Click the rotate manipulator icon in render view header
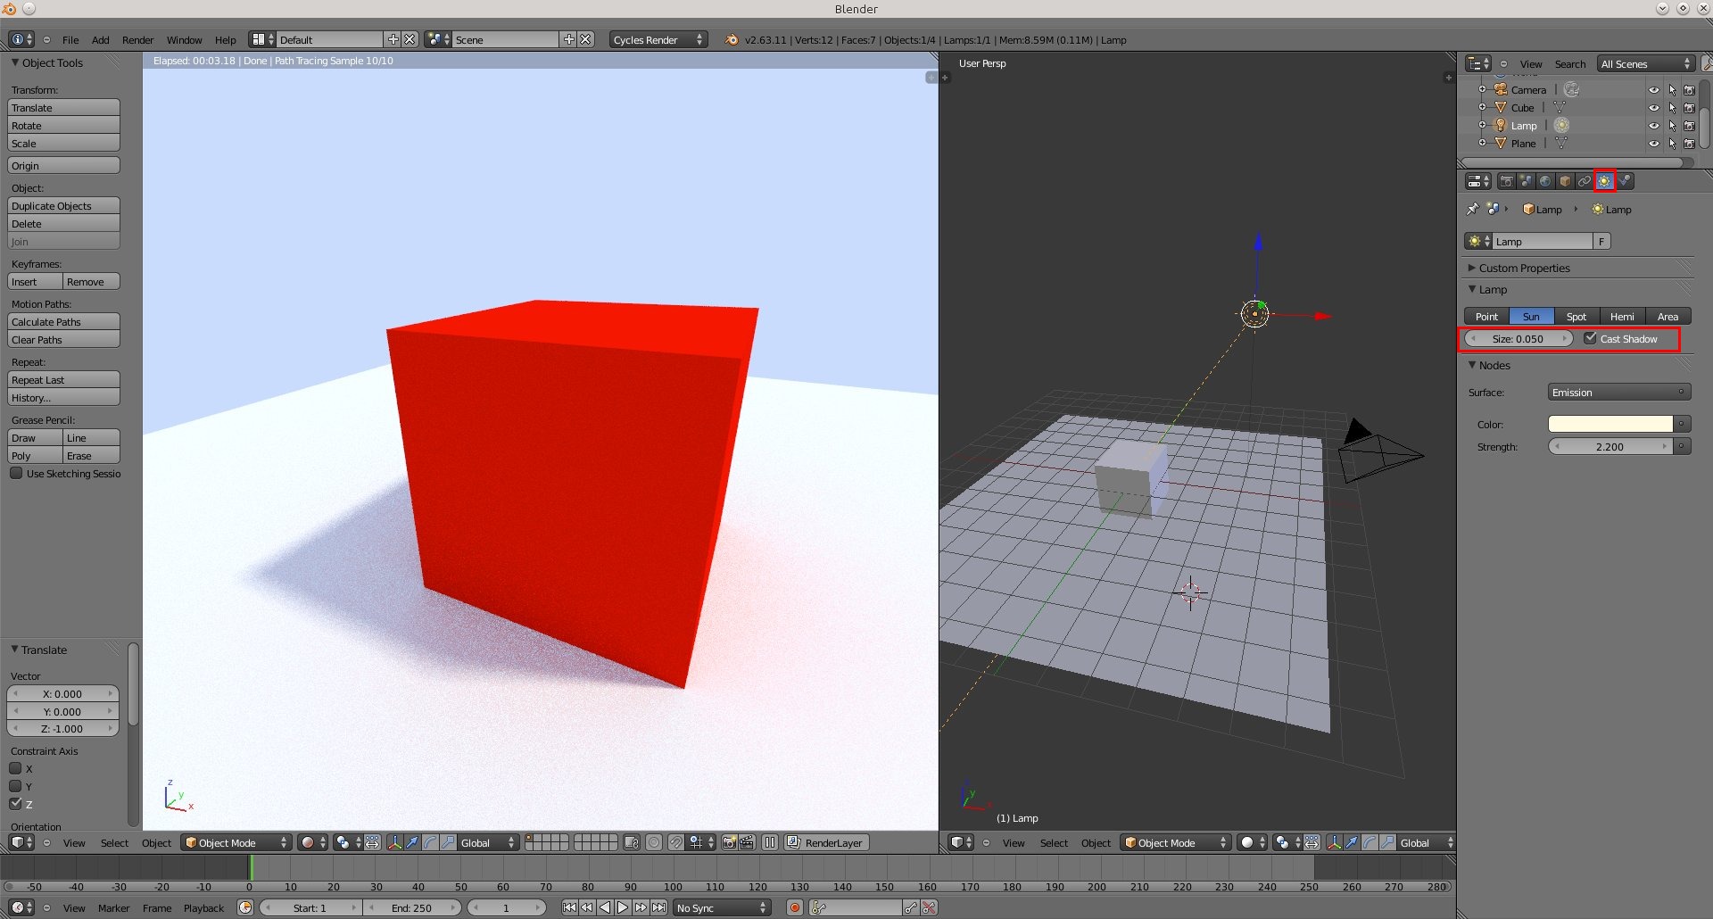This screenshot has height=919, width=1713. tap(430, 842)
